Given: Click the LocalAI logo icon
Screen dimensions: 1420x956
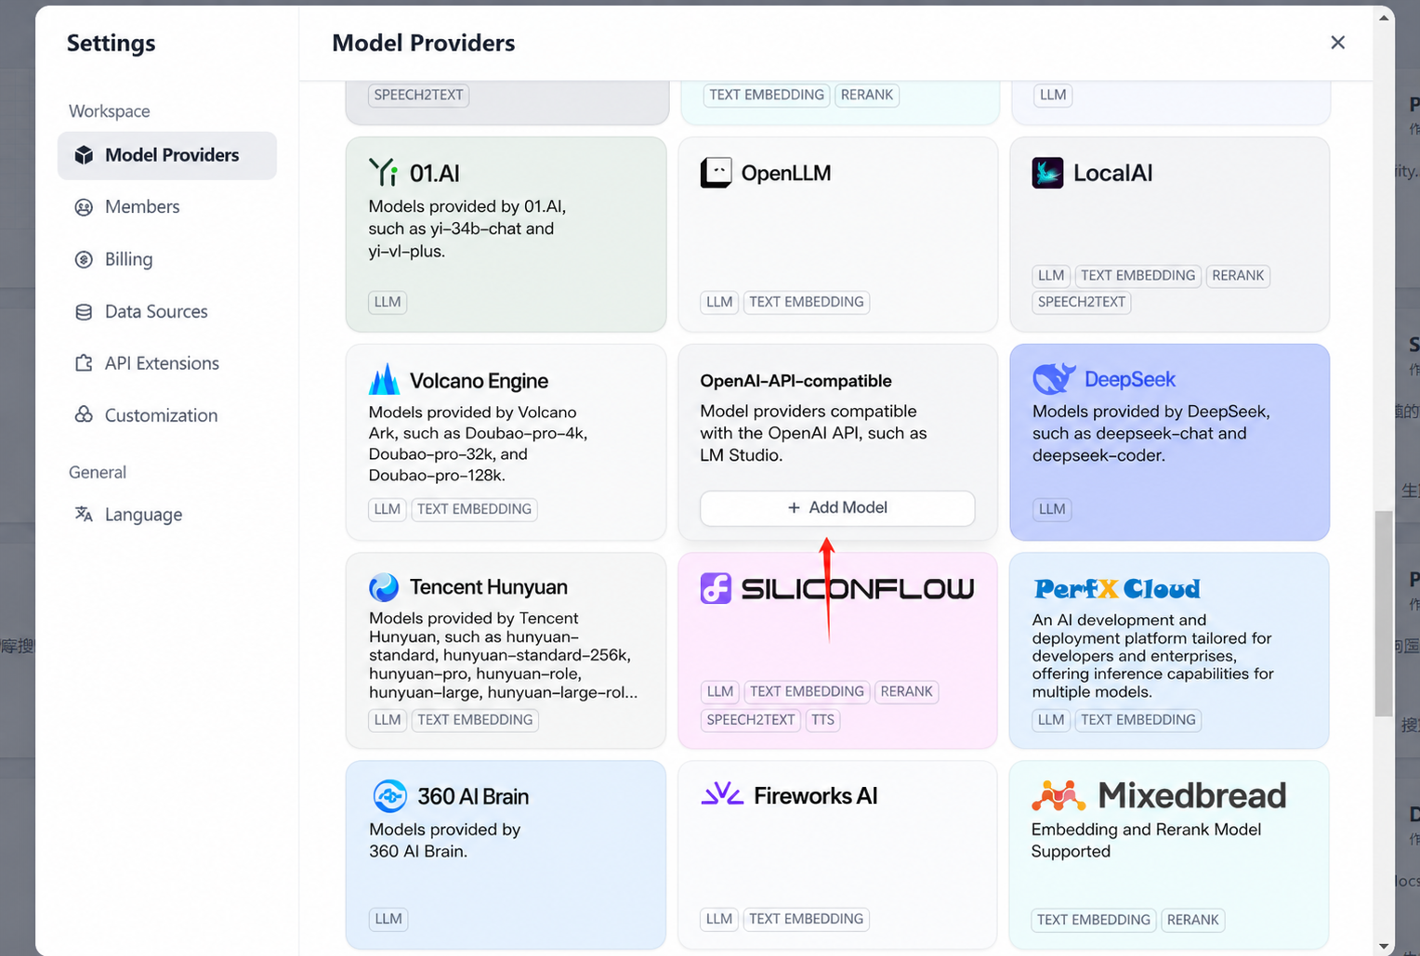Looking at the screenshot, I should tap(1047, 173).
